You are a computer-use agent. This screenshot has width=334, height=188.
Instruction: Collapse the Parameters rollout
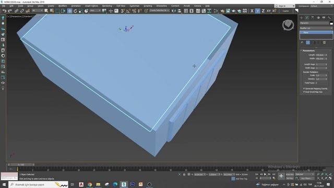click(308, 51)
